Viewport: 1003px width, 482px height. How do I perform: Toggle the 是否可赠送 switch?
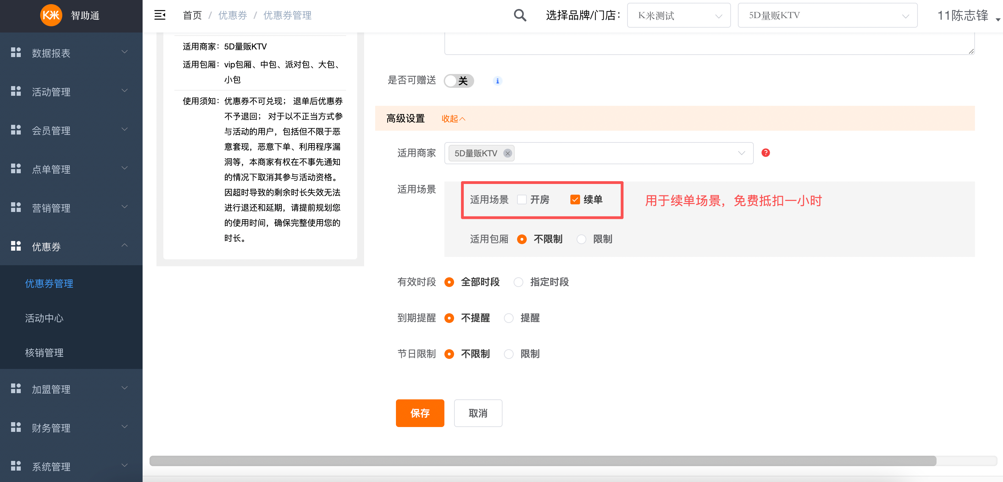click(x=459, y=81)
